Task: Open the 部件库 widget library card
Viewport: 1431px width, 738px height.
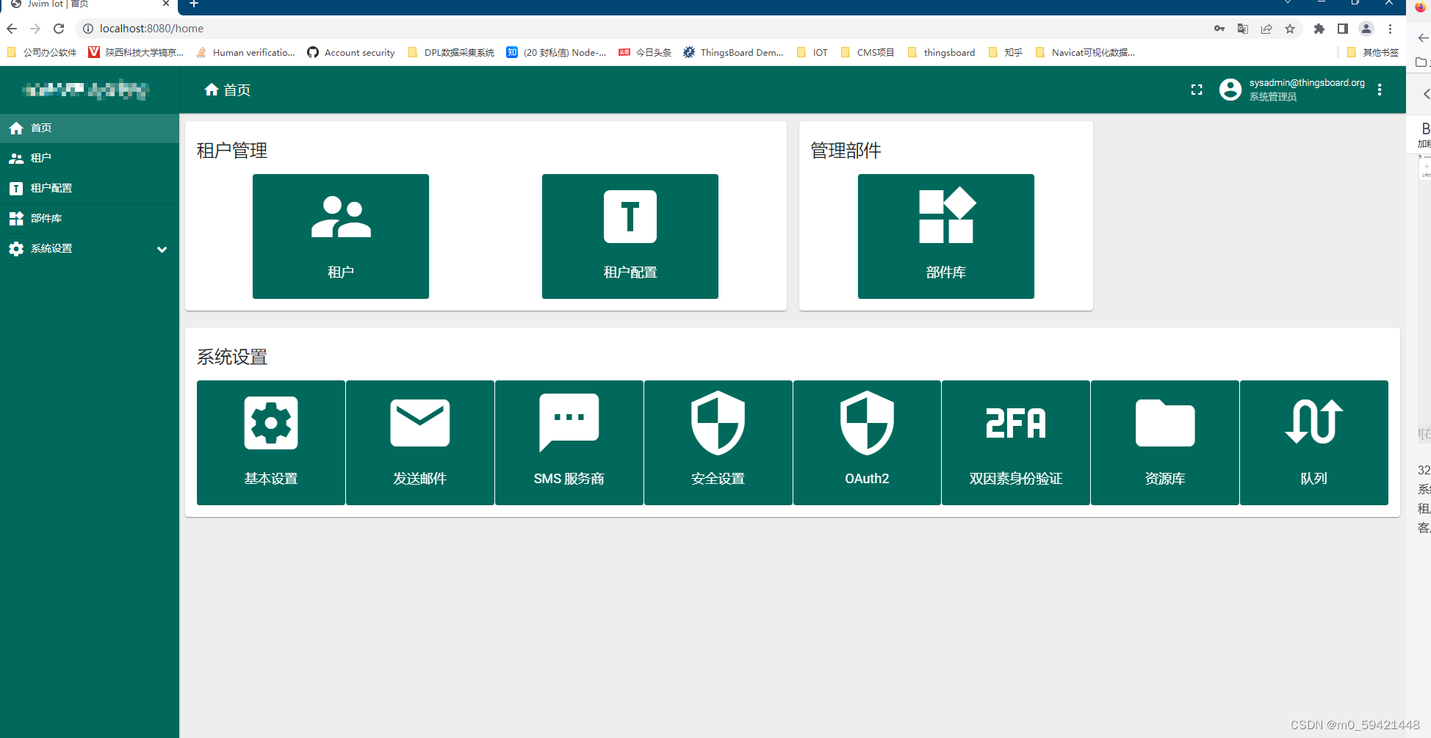Action: (x=946, y=236)
